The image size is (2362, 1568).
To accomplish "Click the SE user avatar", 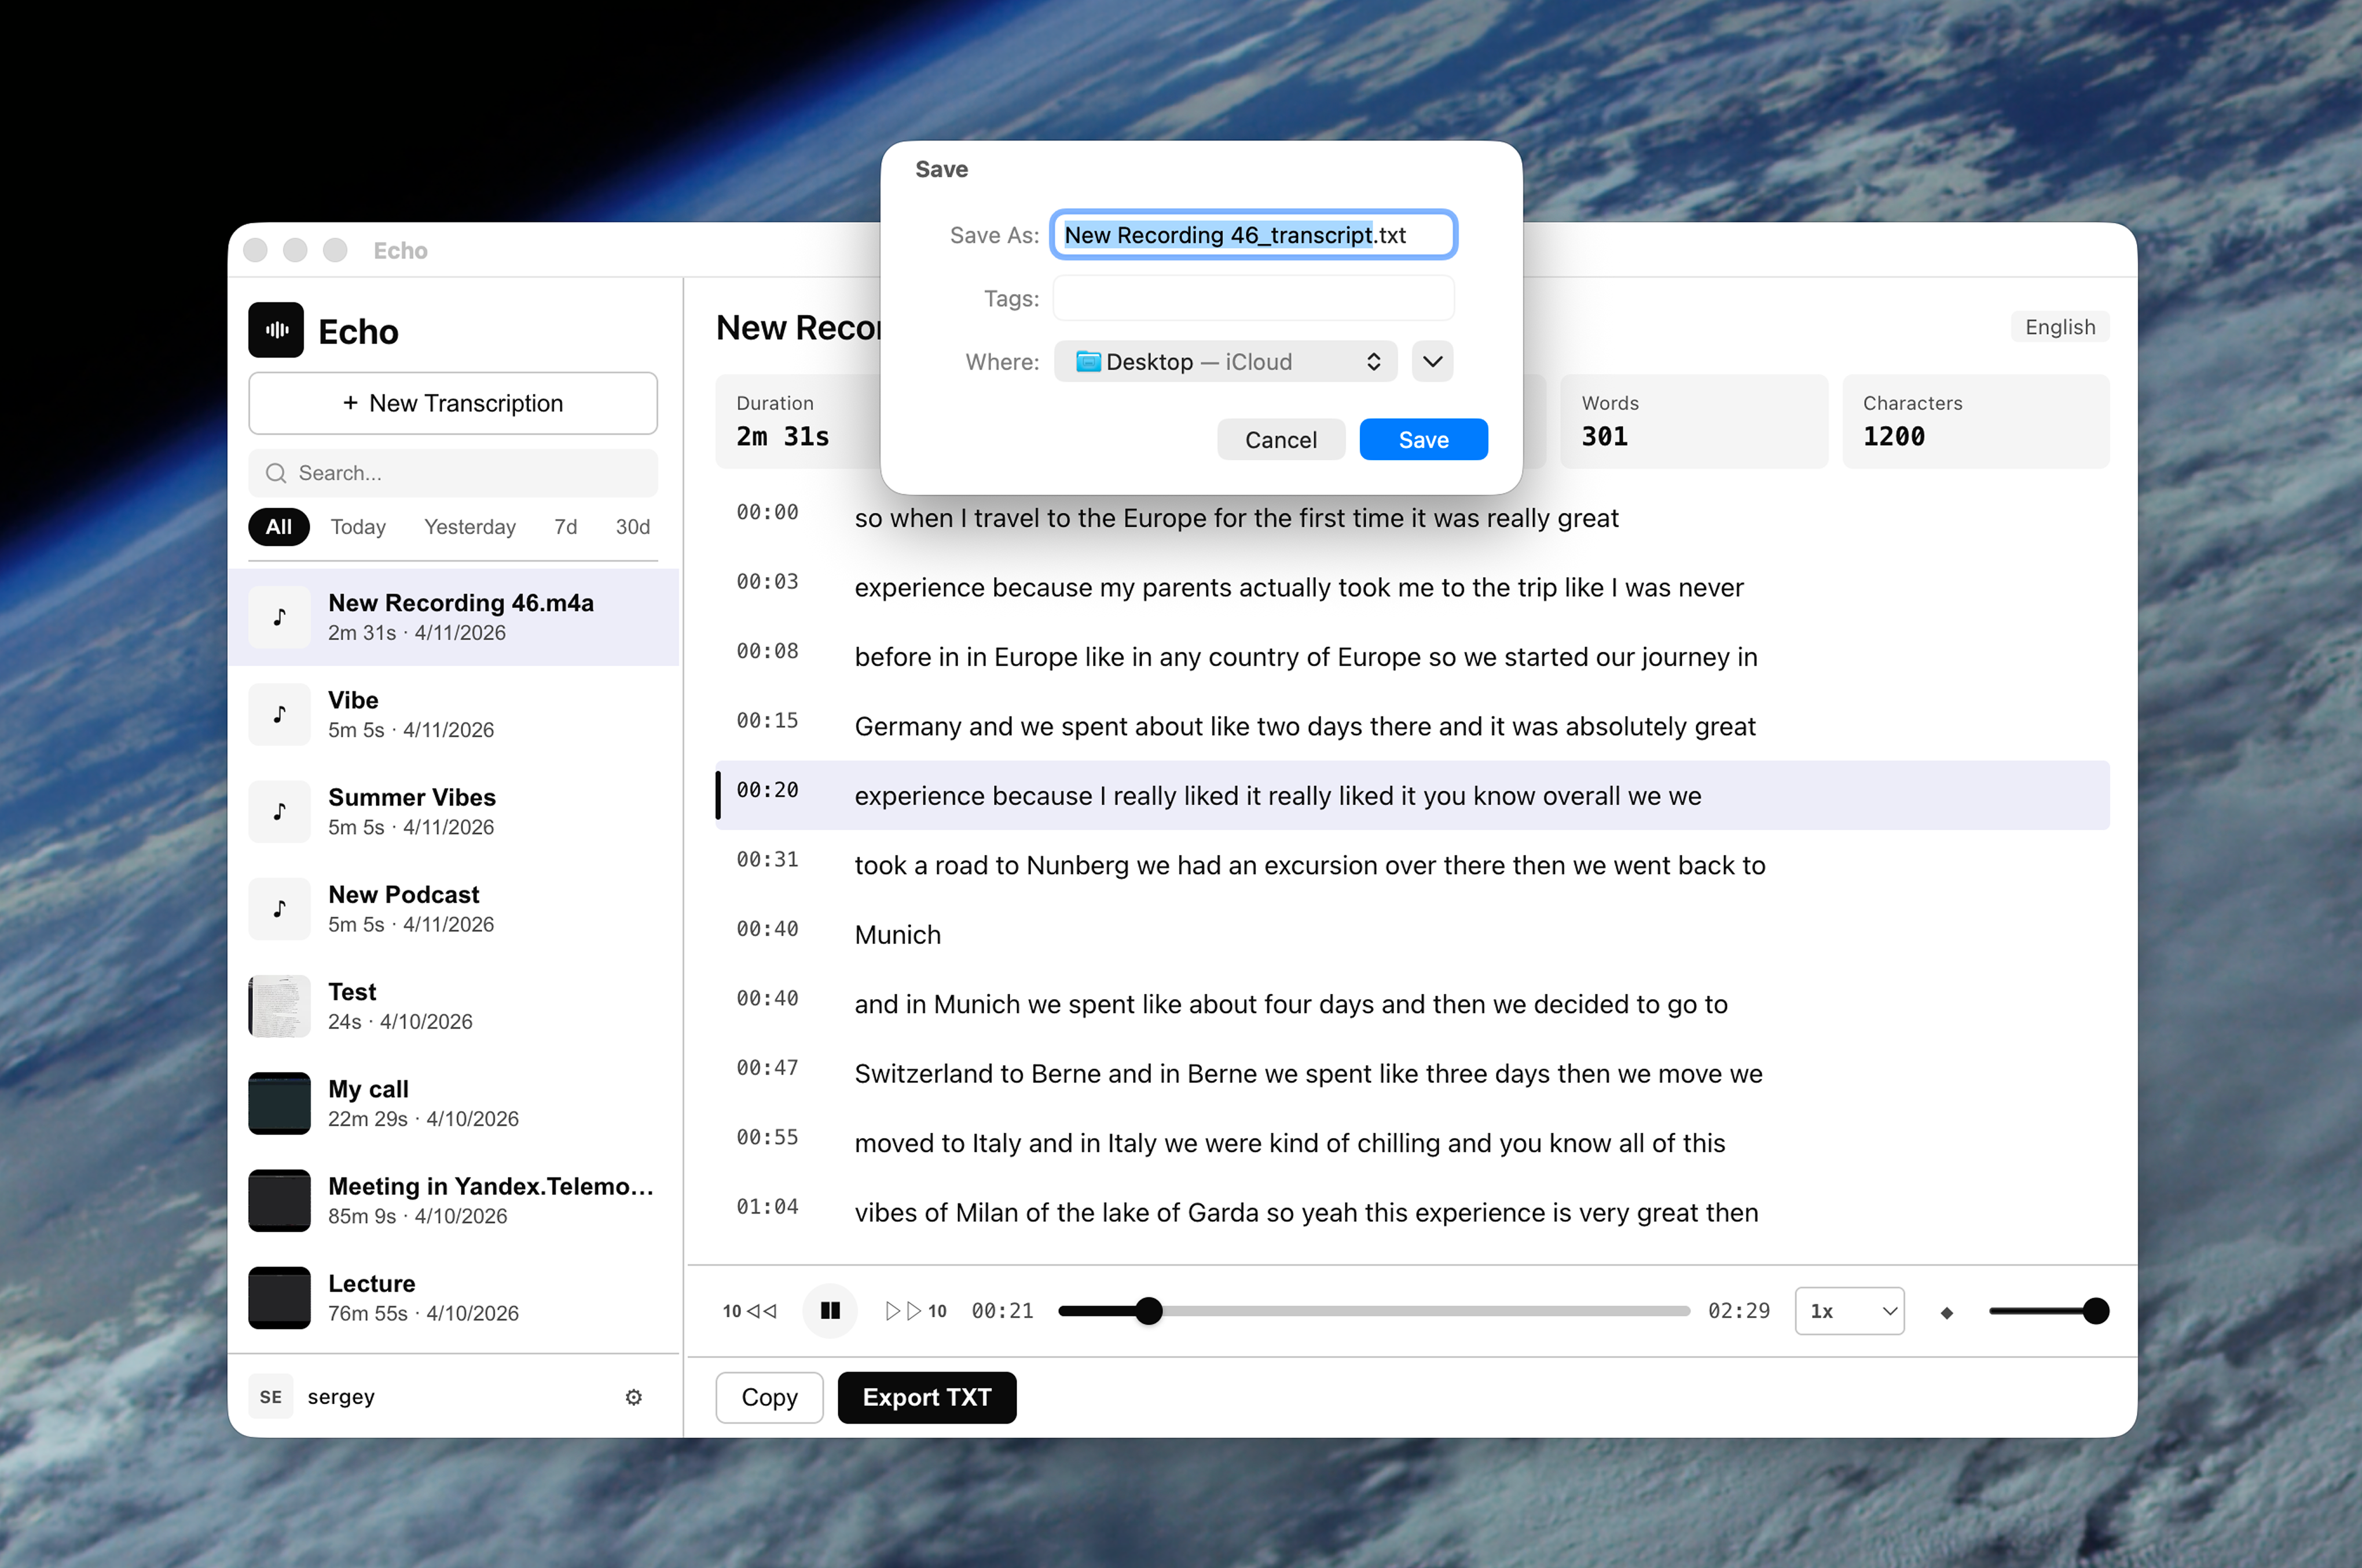I will (270, 1396).
